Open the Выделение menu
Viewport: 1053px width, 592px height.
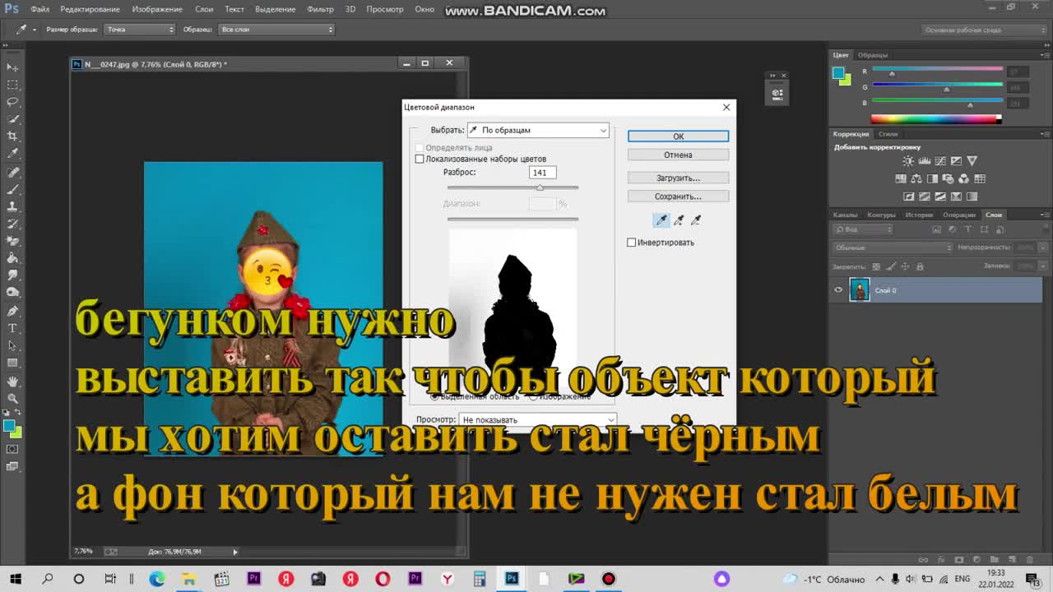click(275, 9)
